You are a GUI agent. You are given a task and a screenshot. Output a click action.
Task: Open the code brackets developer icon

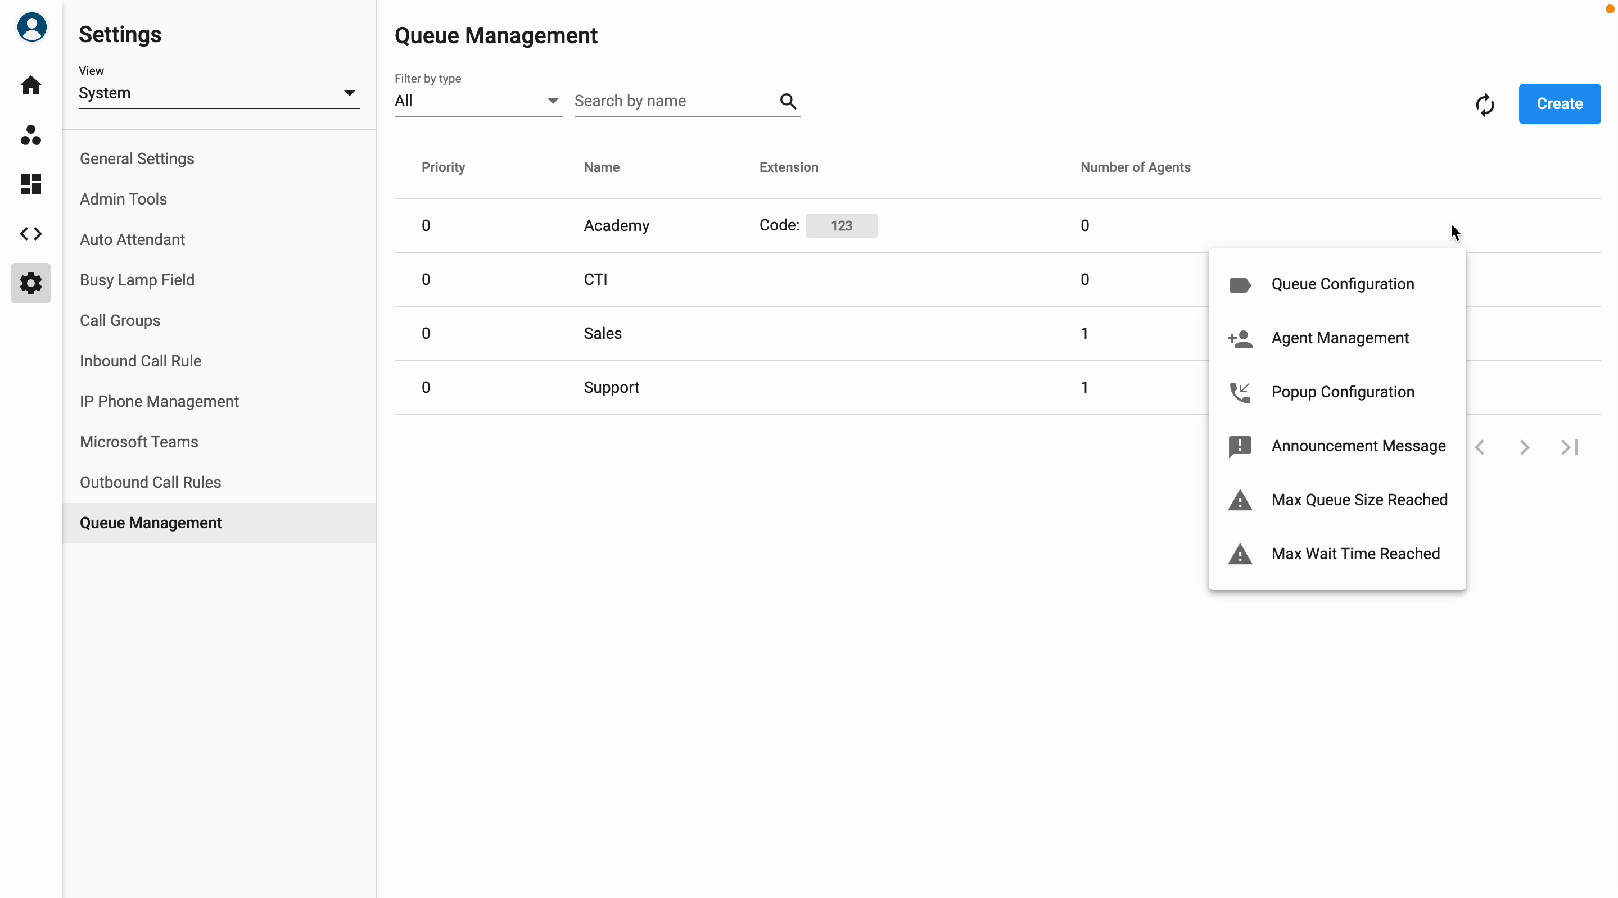pyautogui.click(x=31, y=234)
